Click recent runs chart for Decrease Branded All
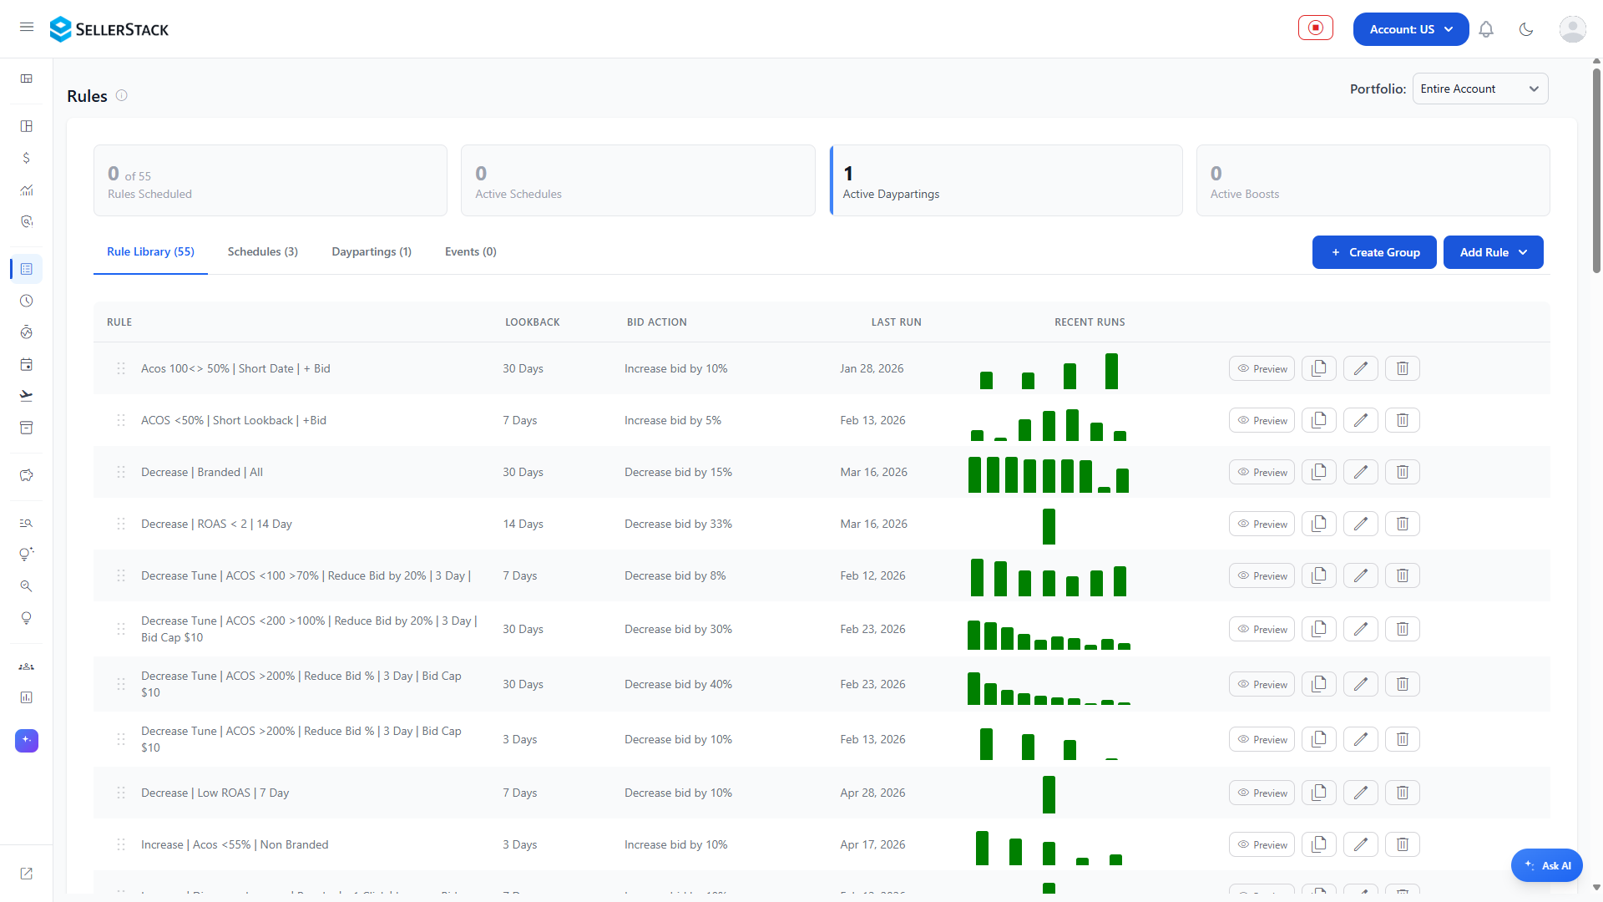The image size is (1603, 902). [x=1049, y=474]
